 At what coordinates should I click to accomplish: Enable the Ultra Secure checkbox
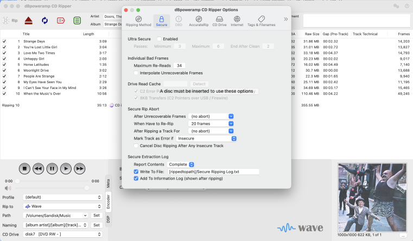[159, 39]
